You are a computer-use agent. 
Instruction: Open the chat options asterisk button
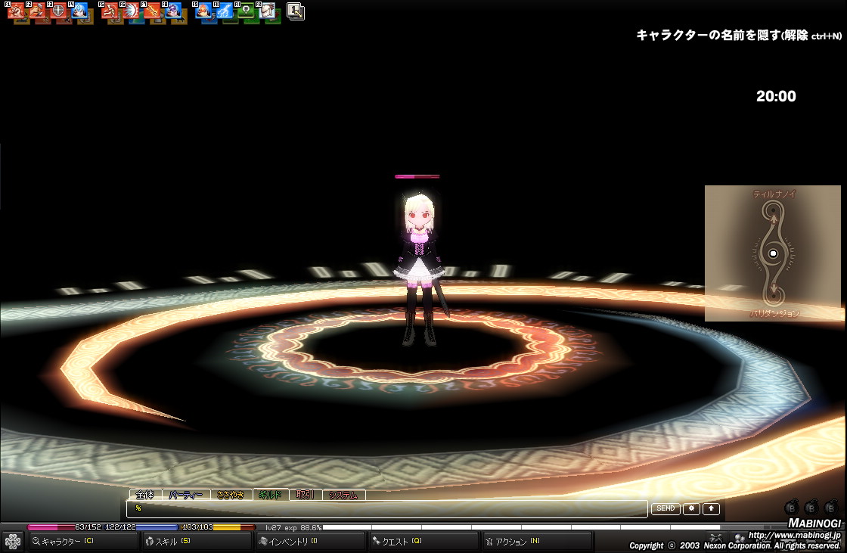point(691,508)
